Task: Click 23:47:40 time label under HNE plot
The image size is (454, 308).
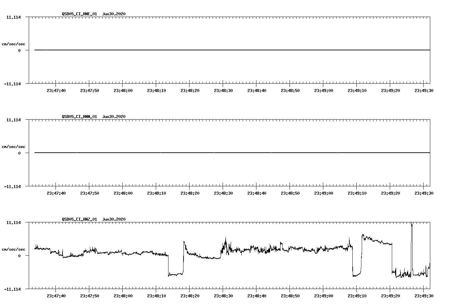Action: (56, 90)
